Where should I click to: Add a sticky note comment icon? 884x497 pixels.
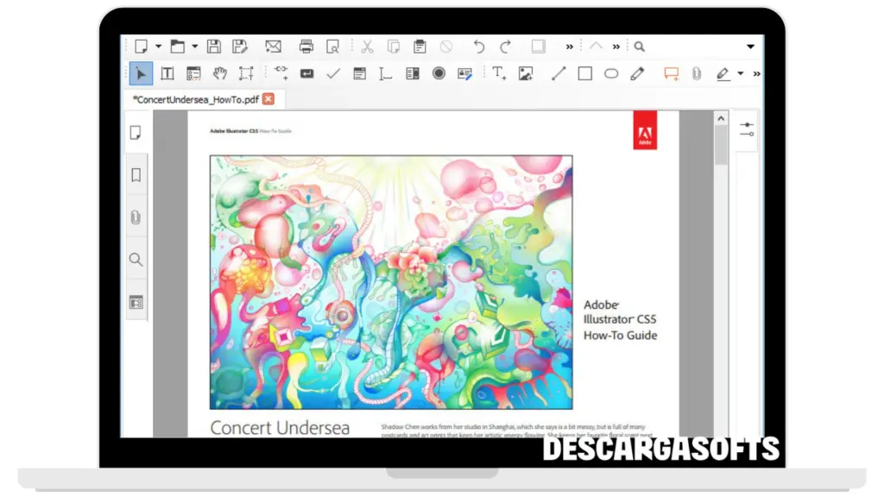pos(671,74)
